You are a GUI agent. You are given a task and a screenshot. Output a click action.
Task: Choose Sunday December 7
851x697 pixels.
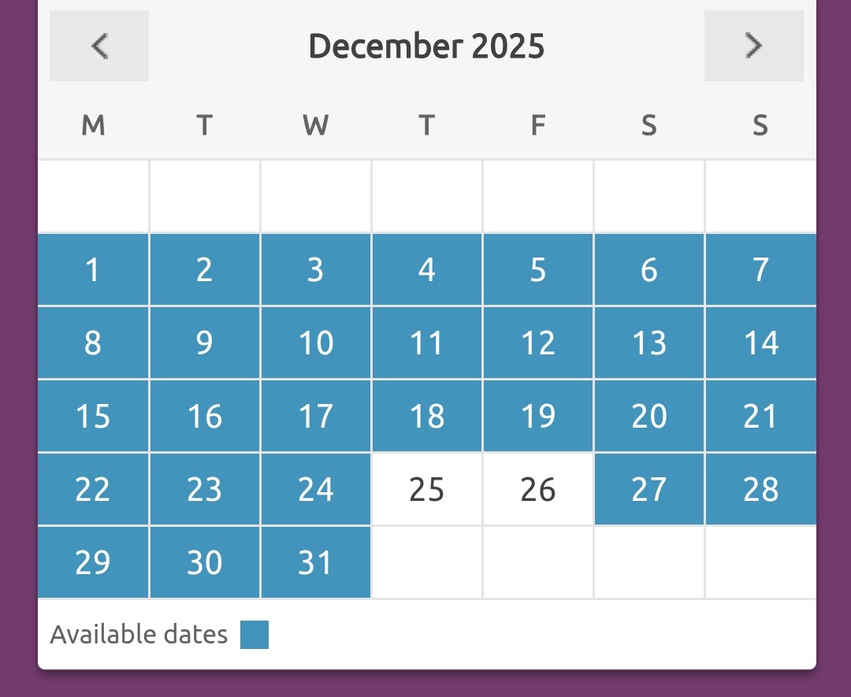760,269
